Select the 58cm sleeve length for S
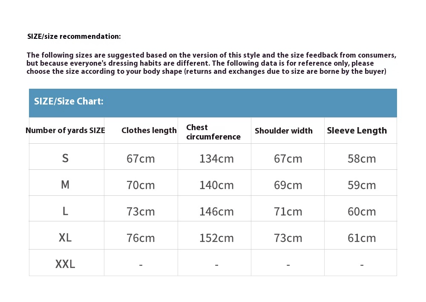The width and height of the screenshot is (426, 302). 362,159
